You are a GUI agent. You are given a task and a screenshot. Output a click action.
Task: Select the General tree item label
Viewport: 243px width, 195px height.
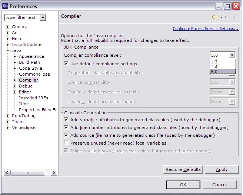pos(20,27)
